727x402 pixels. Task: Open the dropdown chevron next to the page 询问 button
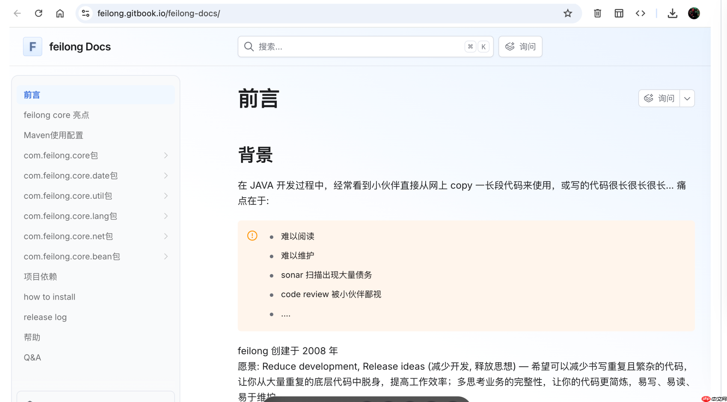[x=687, y=98]
